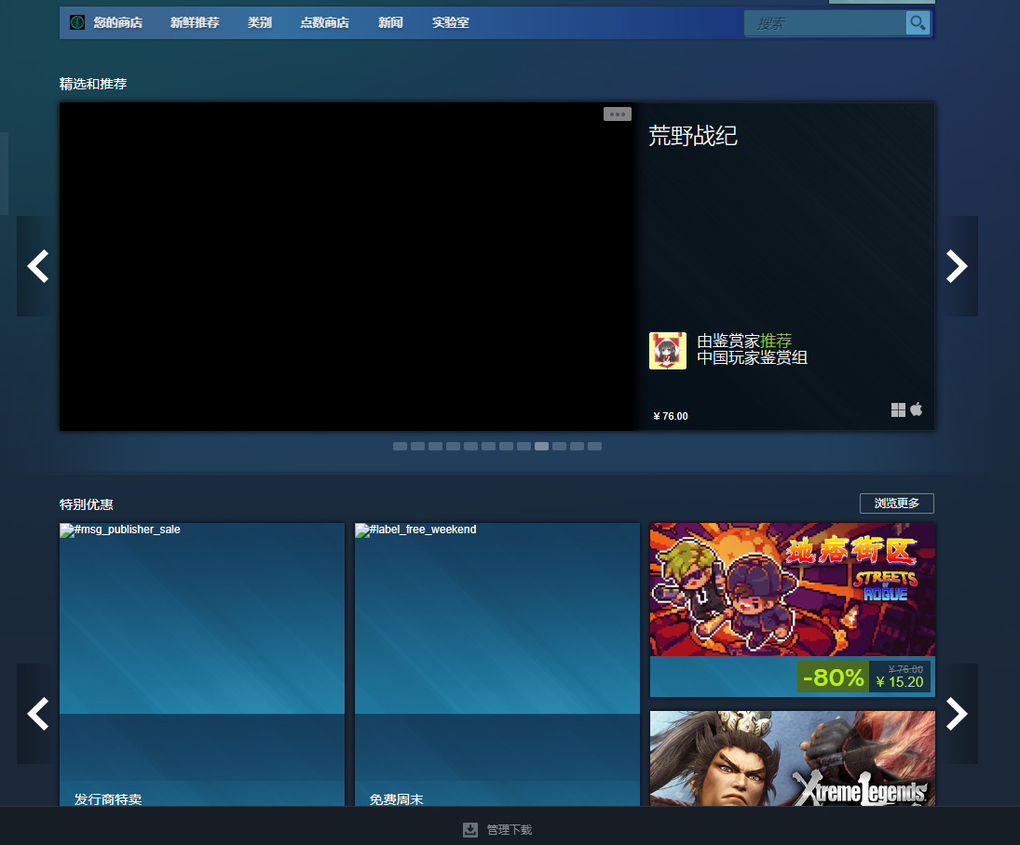1020x845 pixels.
Task: Open the 您的商店 menu
Action: [x=117, y=22]
